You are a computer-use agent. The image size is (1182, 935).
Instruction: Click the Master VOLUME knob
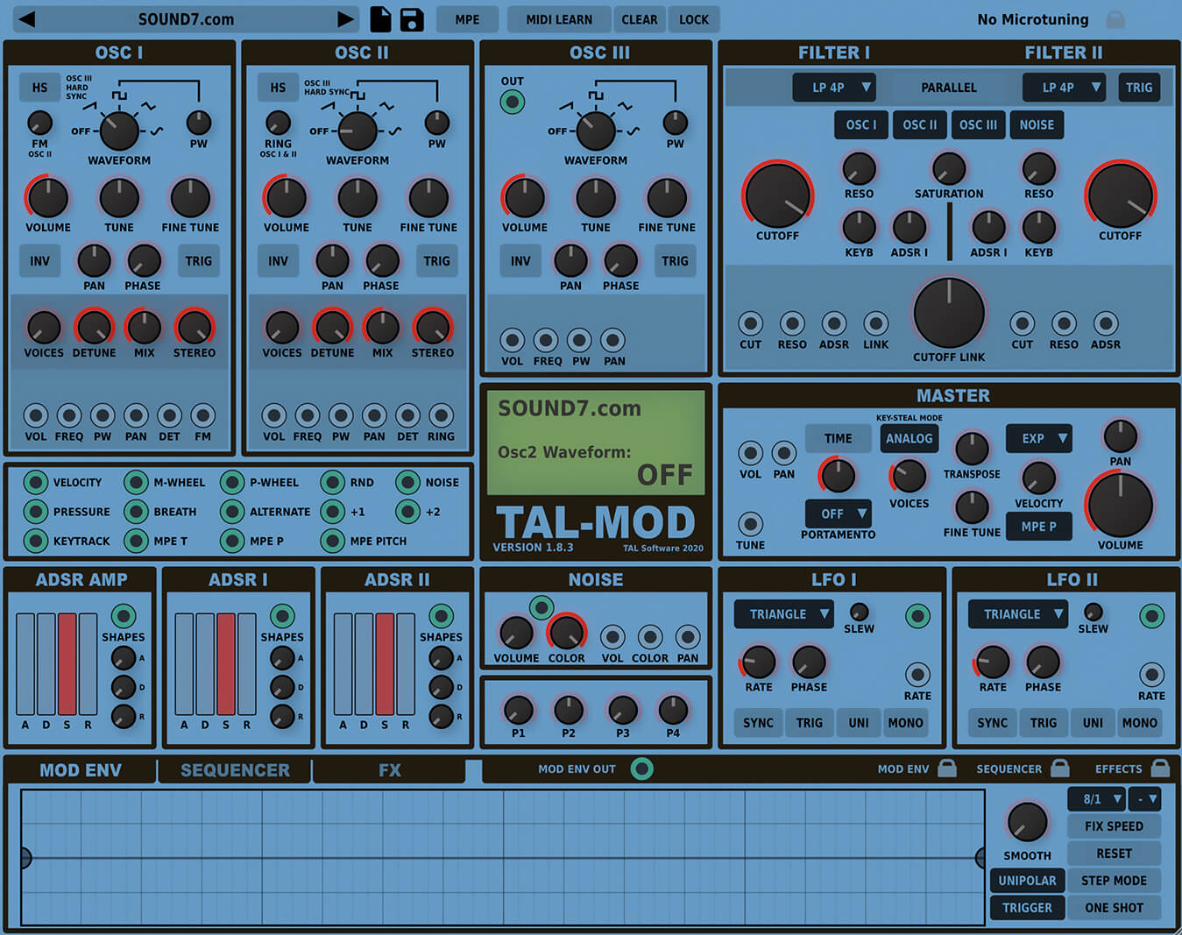pyautogui.click(x=1120, y=506)
